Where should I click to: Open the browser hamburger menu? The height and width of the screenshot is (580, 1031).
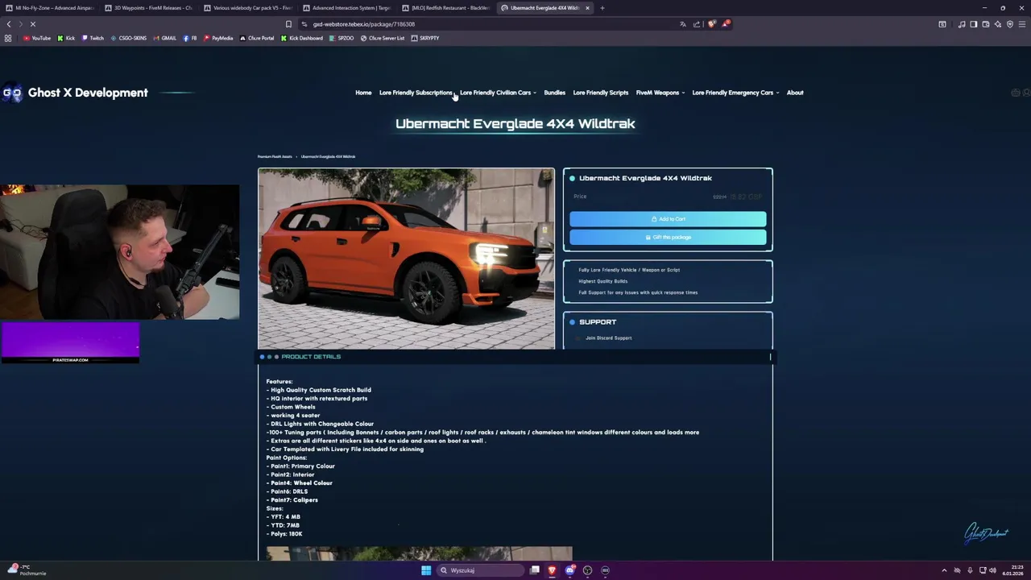(1021, 24)
